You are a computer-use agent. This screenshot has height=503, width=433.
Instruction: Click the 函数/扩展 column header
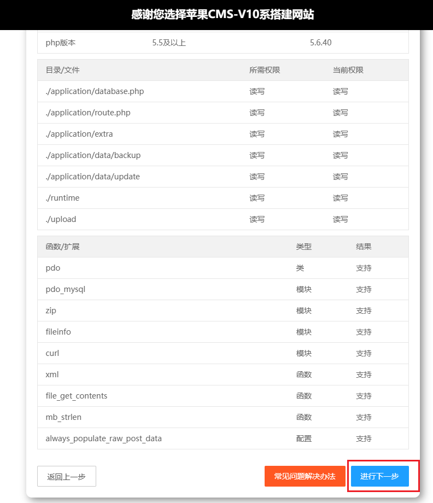click(x=62, y=247)
